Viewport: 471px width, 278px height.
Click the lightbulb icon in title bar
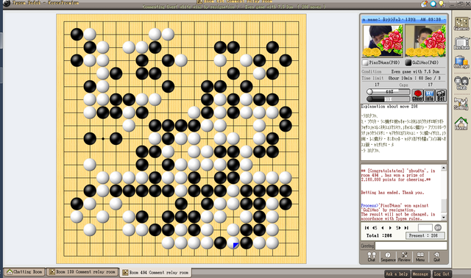[442, 4]
